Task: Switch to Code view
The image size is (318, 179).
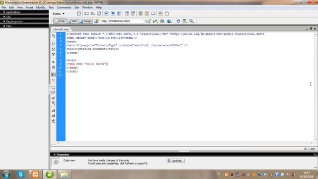Action: (60, 21)
